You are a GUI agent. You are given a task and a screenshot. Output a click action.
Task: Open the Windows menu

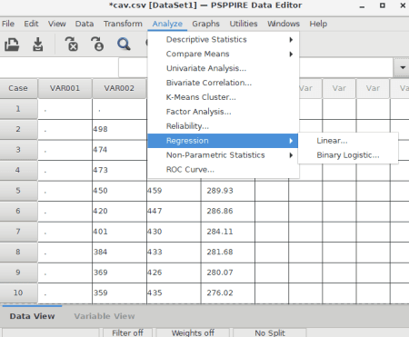pyautogui.click(x=284, y=24)
